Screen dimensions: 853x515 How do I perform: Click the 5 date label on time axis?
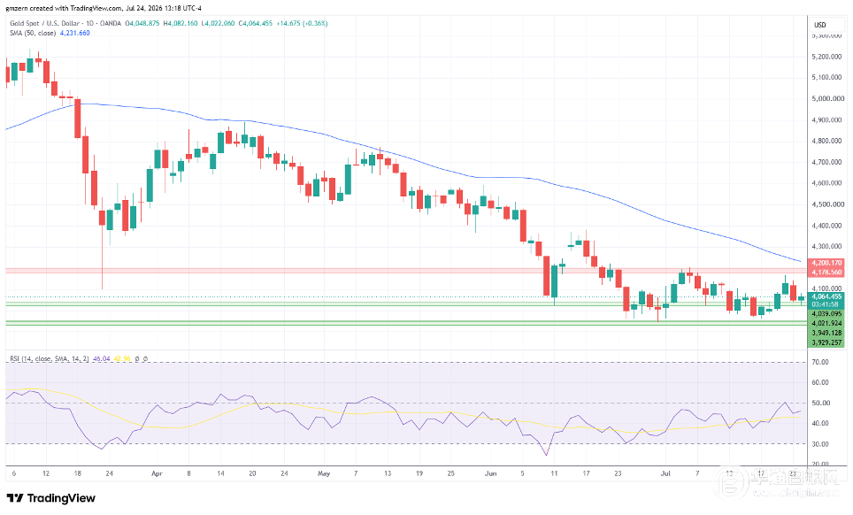522,473
